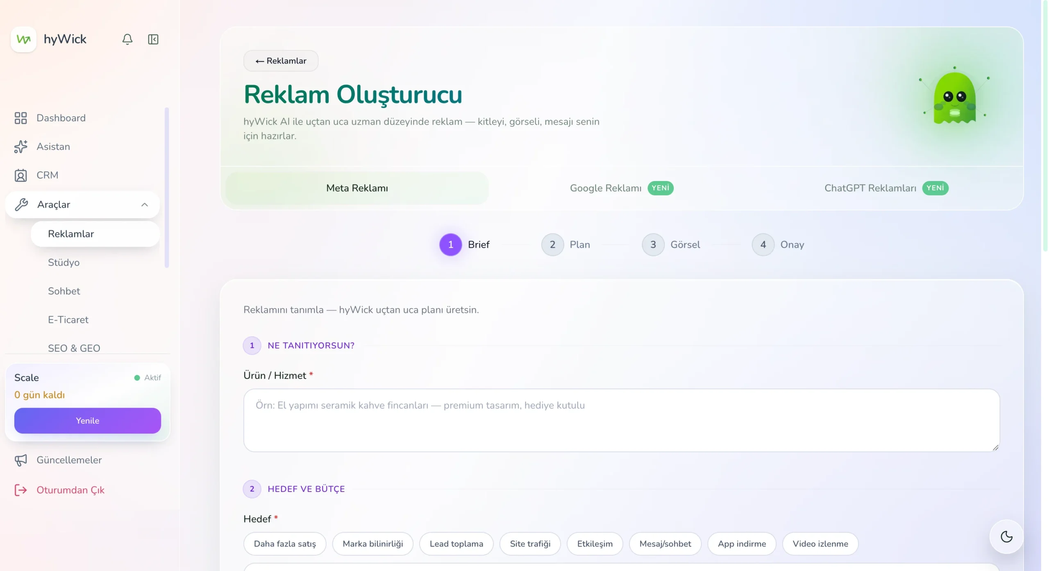Select E-Ticaret submenu item
The image size is (1049, 571).
(x=95, y=320)
